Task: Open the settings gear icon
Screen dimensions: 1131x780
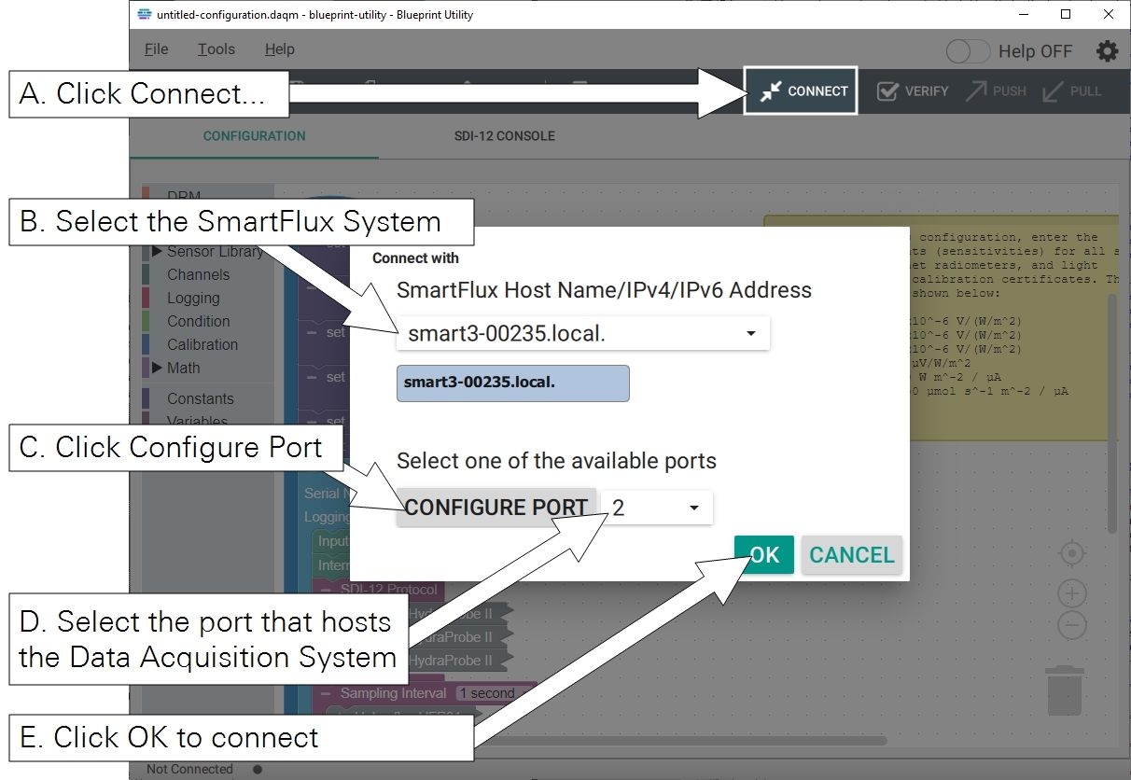Action: pos(1107,51)
